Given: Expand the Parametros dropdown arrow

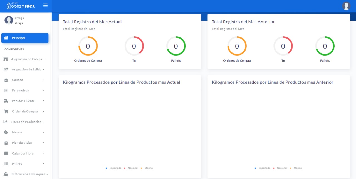Looking at the screenshot, I should (x=43, y=90).
